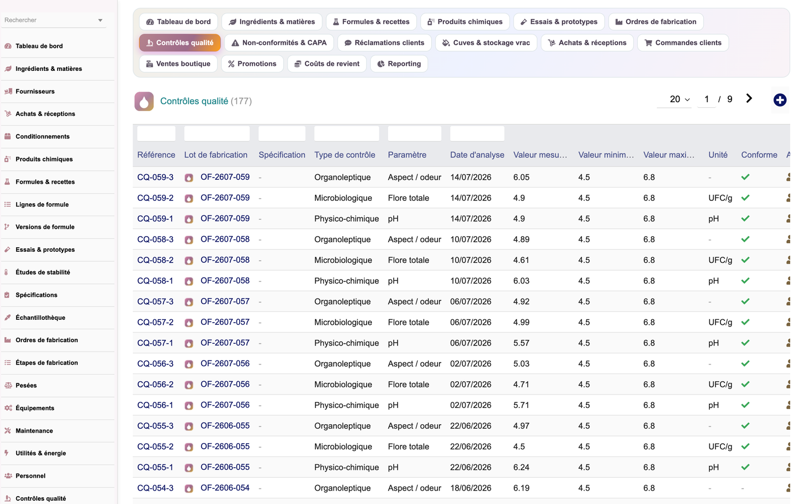Open the Commandes clients tab
This screenshot has height=504, width=807.
click(683, 43)
